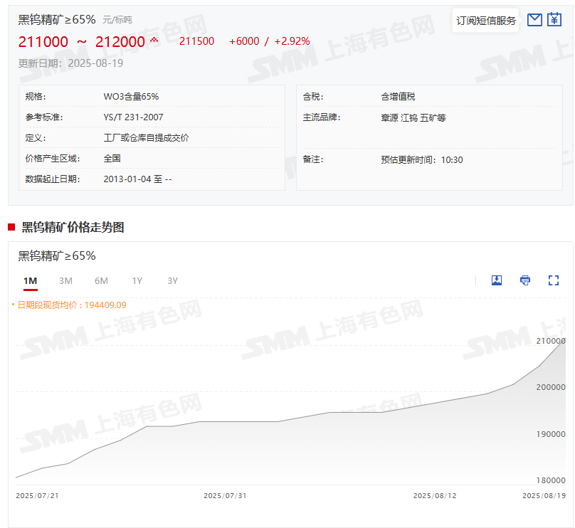Click the chart line endpoint at 2025/08/19
575x528 pixels.
[x=566, y=341]
